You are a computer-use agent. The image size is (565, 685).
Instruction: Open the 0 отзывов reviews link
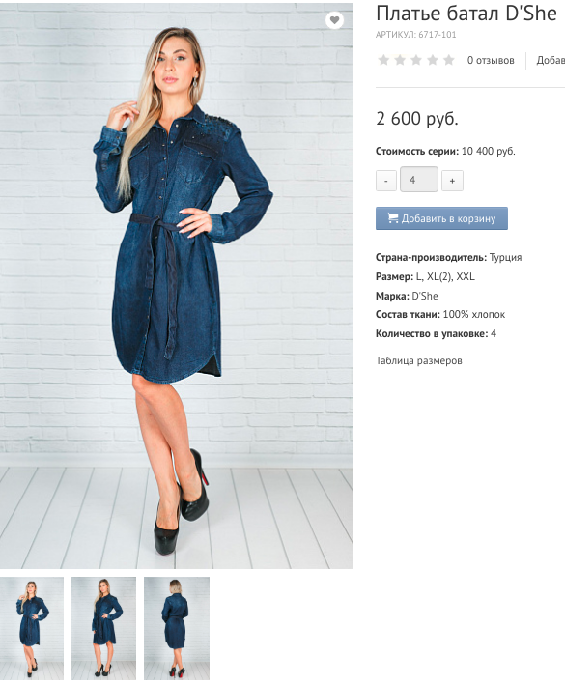[491, 60]
